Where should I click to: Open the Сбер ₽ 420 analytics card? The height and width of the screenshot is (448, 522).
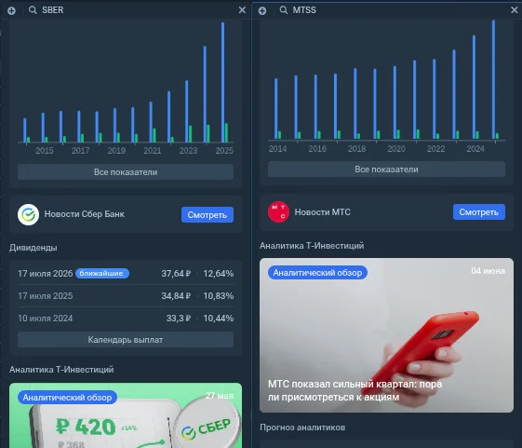point(126,415)
